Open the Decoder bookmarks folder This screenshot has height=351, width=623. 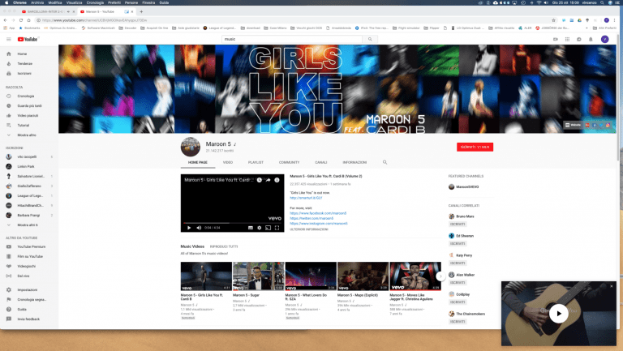(127, 28)
